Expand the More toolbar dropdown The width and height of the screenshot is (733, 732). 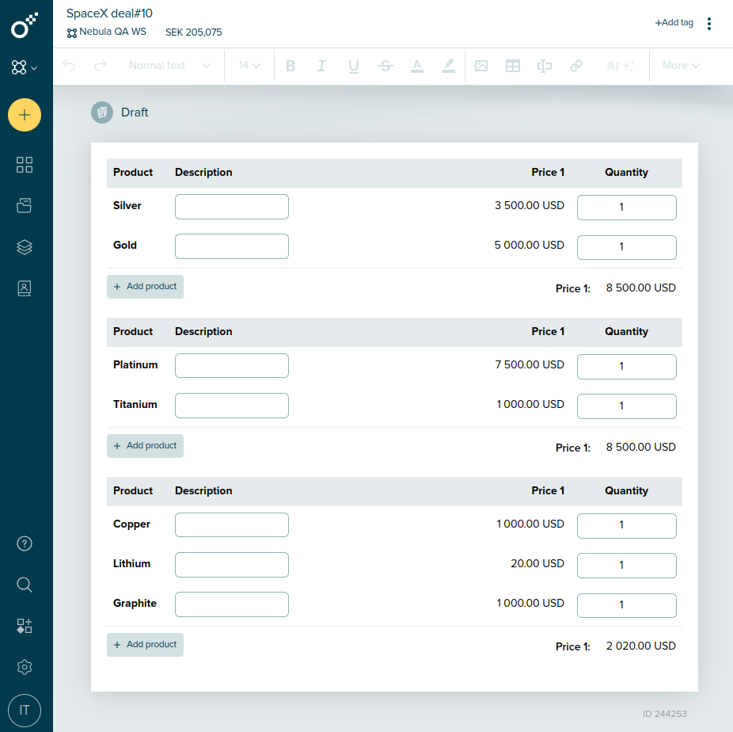(x=681, y=66)
